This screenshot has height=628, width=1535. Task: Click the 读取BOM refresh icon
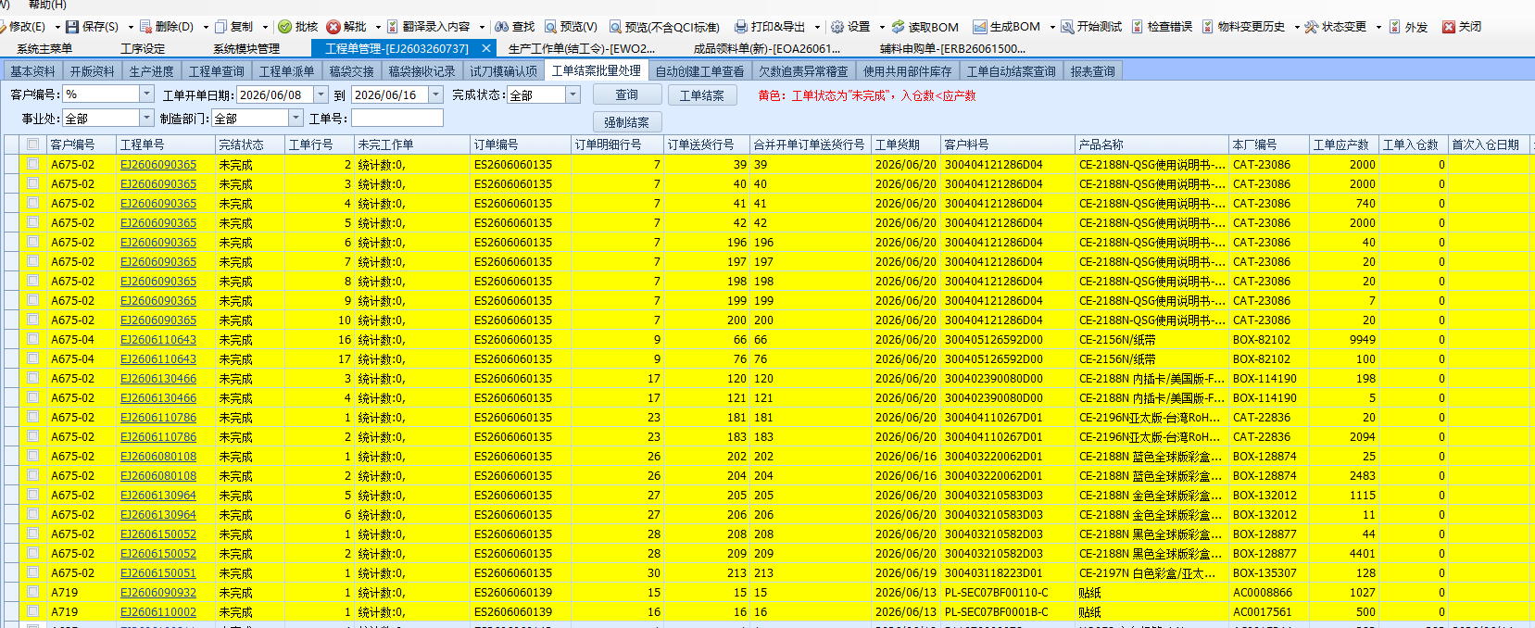coord(898,27)
